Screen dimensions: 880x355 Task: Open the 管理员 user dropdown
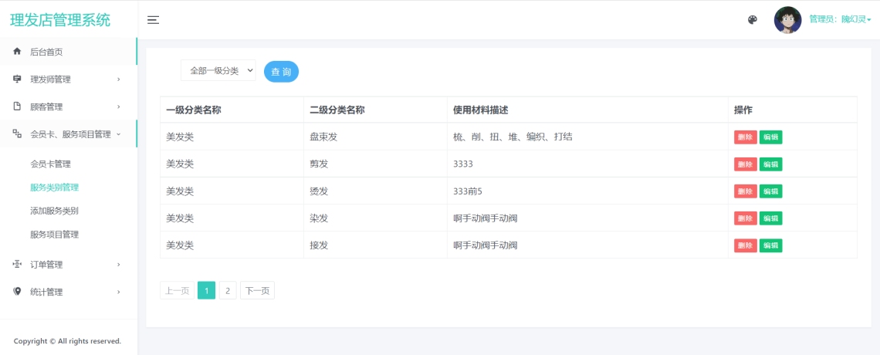[840, 19]
